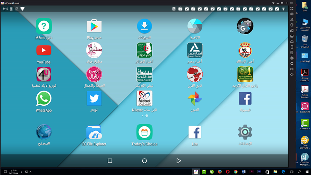Select Acrobat Reader DC desktop shortcut
The image size is (311, 175).
pos(305,75)
